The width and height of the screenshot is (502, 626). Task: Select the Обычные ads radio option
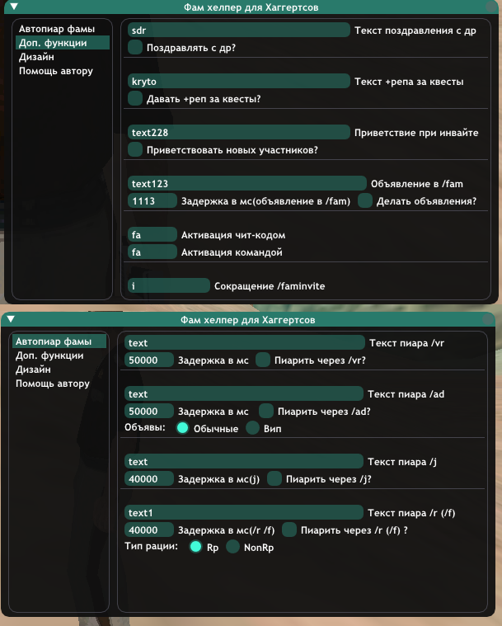[182, 427]
